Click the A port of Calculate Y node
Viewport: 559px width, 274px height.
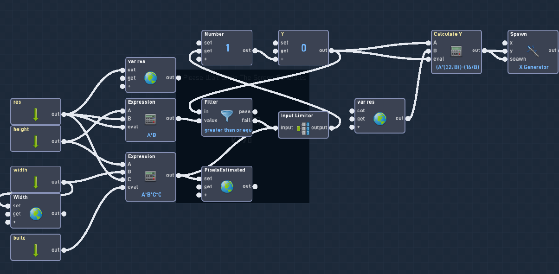(x=428, y=43)
